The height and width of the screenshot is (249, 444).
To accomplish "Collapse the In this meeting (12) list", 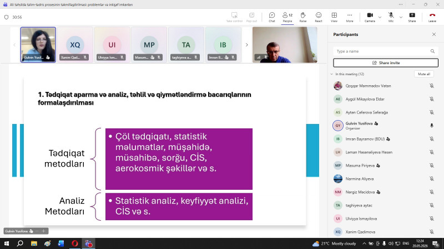I will click(x=331, y=74).
